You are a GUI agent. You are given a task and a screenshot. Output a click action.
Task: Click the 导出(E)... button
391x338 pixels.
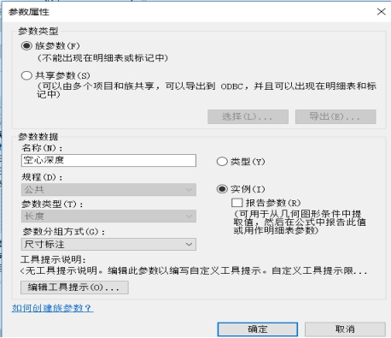coord(336,116)
